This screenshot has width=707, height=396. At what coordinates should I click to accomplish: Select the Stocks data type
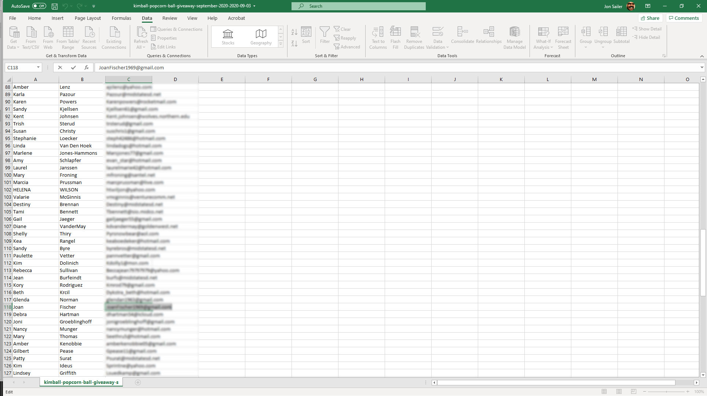pyautogui.click(x=228, y=37)
